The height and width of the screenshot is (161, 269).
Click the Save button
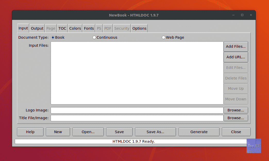tap(119, 132)
